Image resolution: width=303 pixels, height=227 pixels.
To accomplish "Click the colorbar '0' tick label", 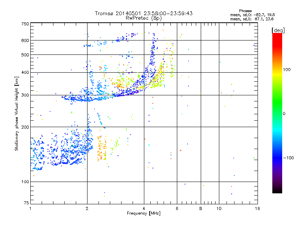I will (x=284, y=114).
